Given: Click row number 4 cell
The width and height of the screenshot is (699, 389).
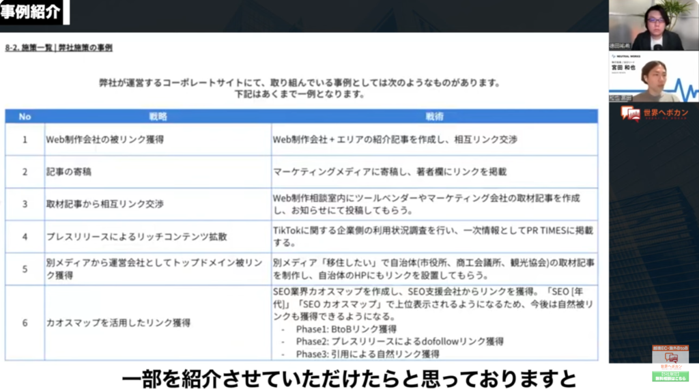Looking at the screenshot, I should pos(25,237).
